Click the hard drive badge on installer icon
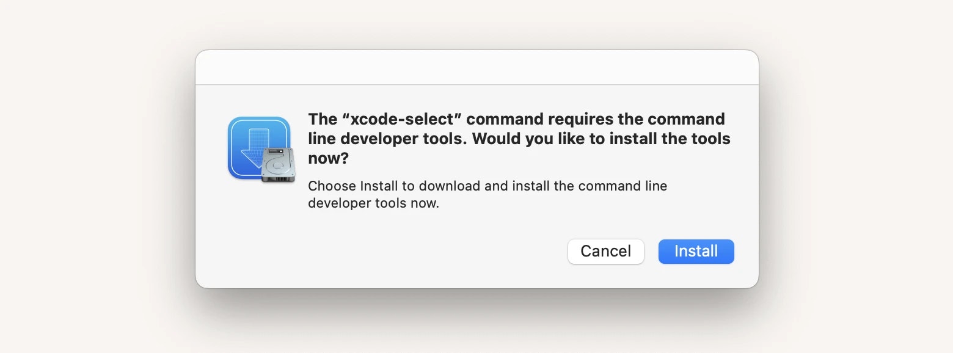The height and width of the screenshot is (353, 953). pos(278,165)
